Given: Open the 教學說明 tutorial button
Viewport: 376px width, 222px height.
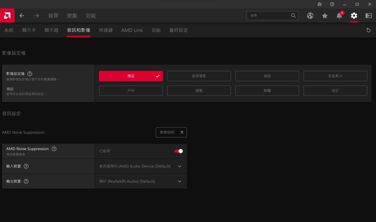Looking at the screenshot, I should (171, 132).
